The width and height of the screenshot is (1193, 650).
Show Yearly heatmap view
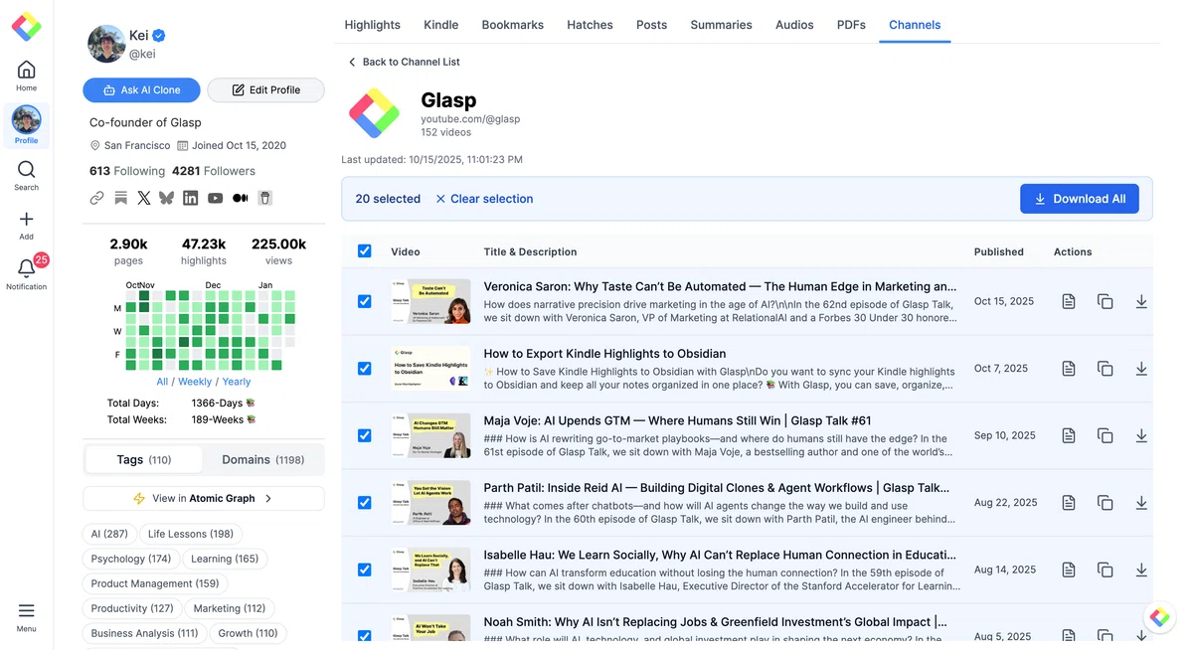tap(237, 382)
